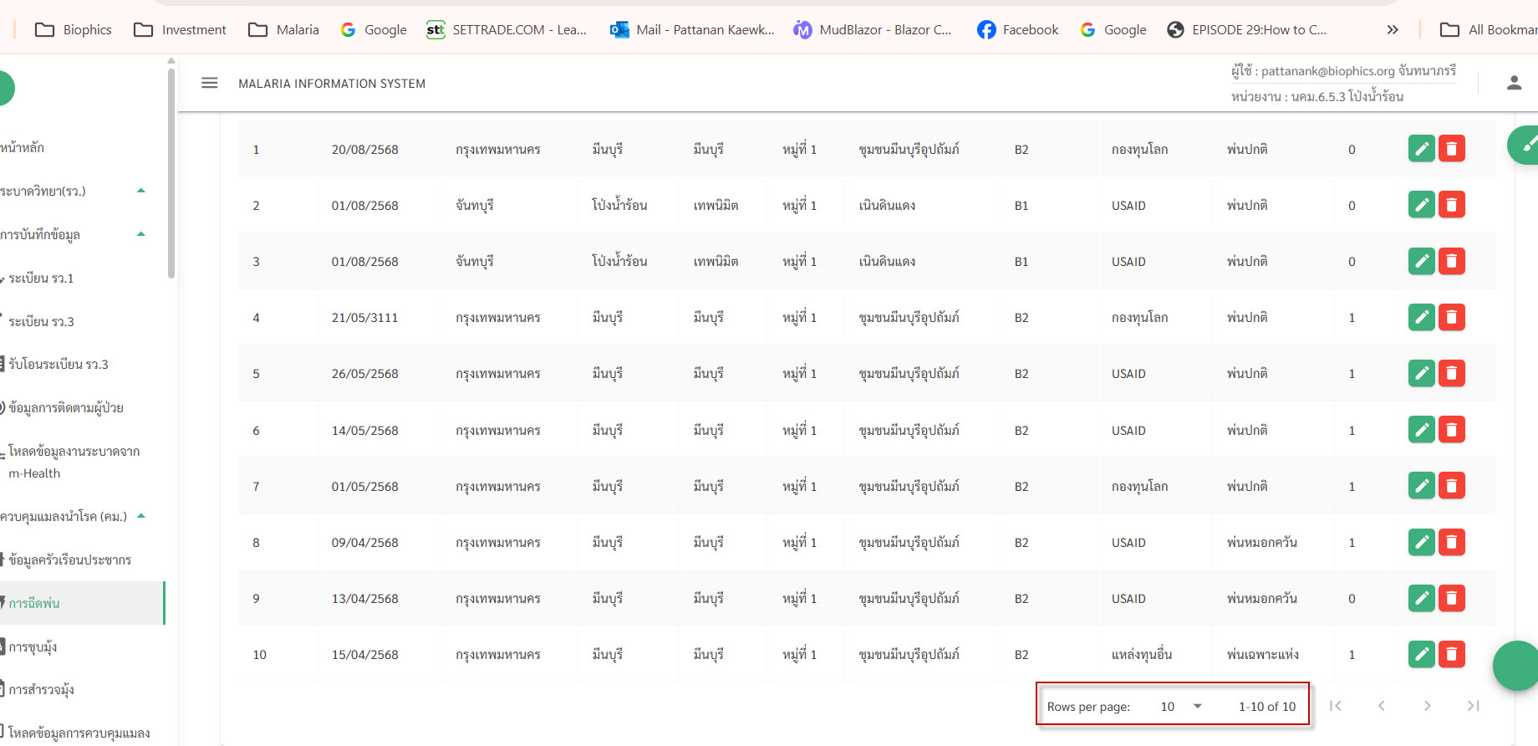Open the Facebook bookmark
Viewport: 1538px width, 746px height.
click(x=1017, y=30)
